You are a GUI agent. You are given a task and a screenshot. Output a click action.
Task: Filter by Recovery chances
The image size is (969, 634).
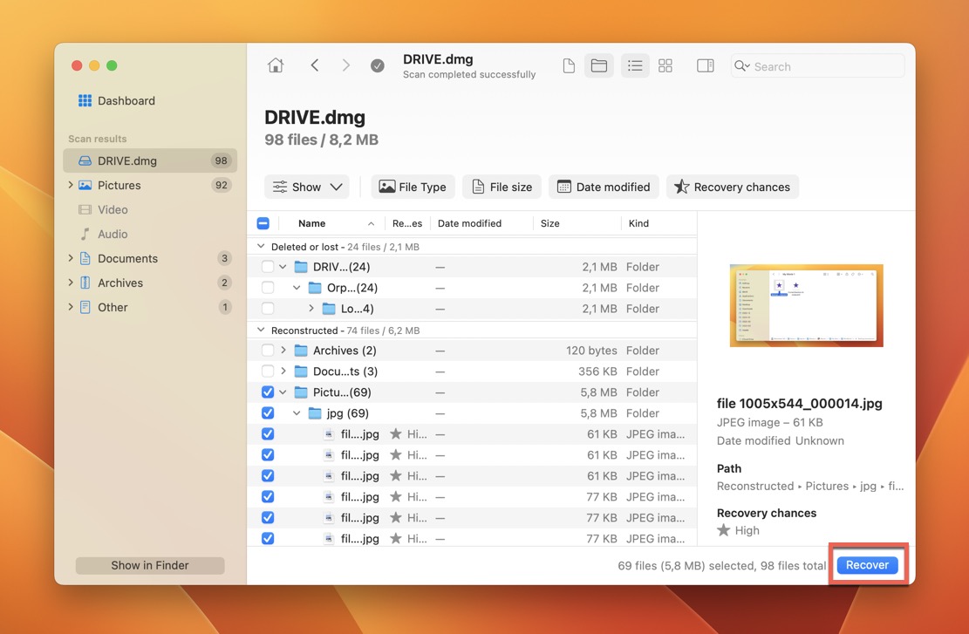point(733,187)
